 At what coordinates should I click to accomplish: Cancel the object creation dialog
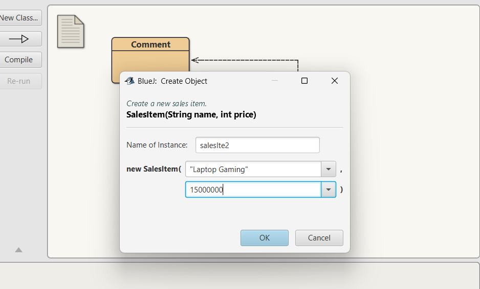(x=319, y=237)
